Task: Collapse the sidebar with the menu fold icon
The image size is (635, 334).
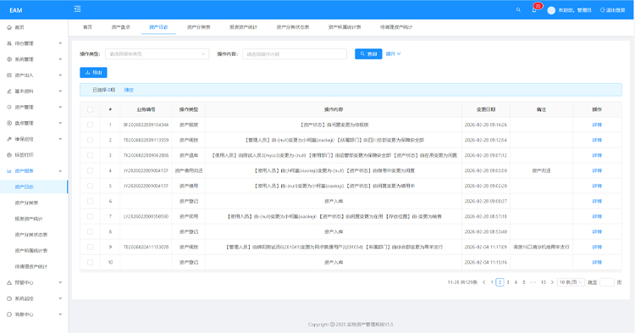Action: [77, 9]
